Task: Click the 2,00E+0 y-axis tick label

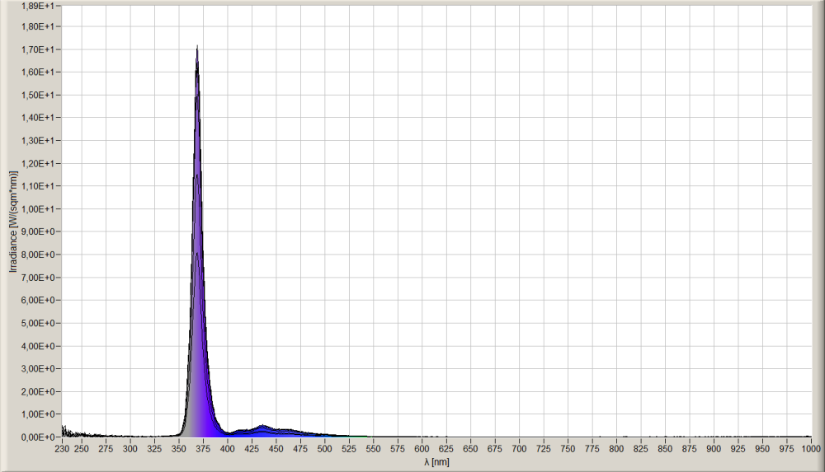Action: coord(38,392)
